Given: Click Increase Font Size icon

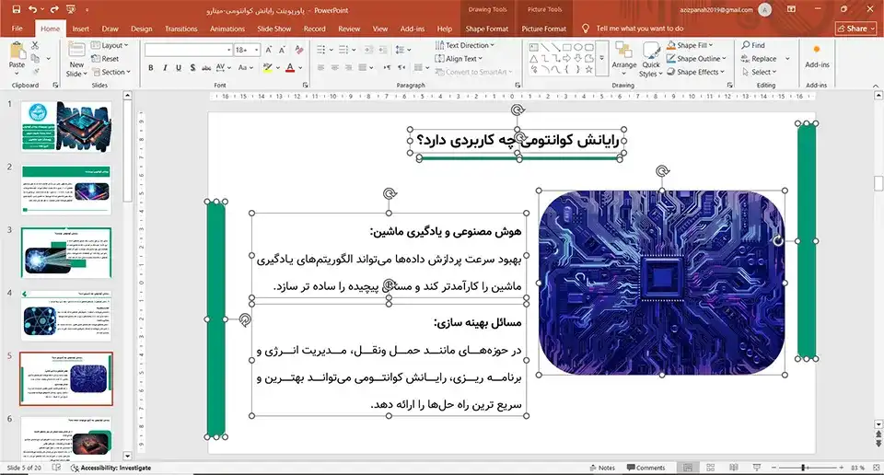Looking at the screenshot, I should click(x=269, y=50).
